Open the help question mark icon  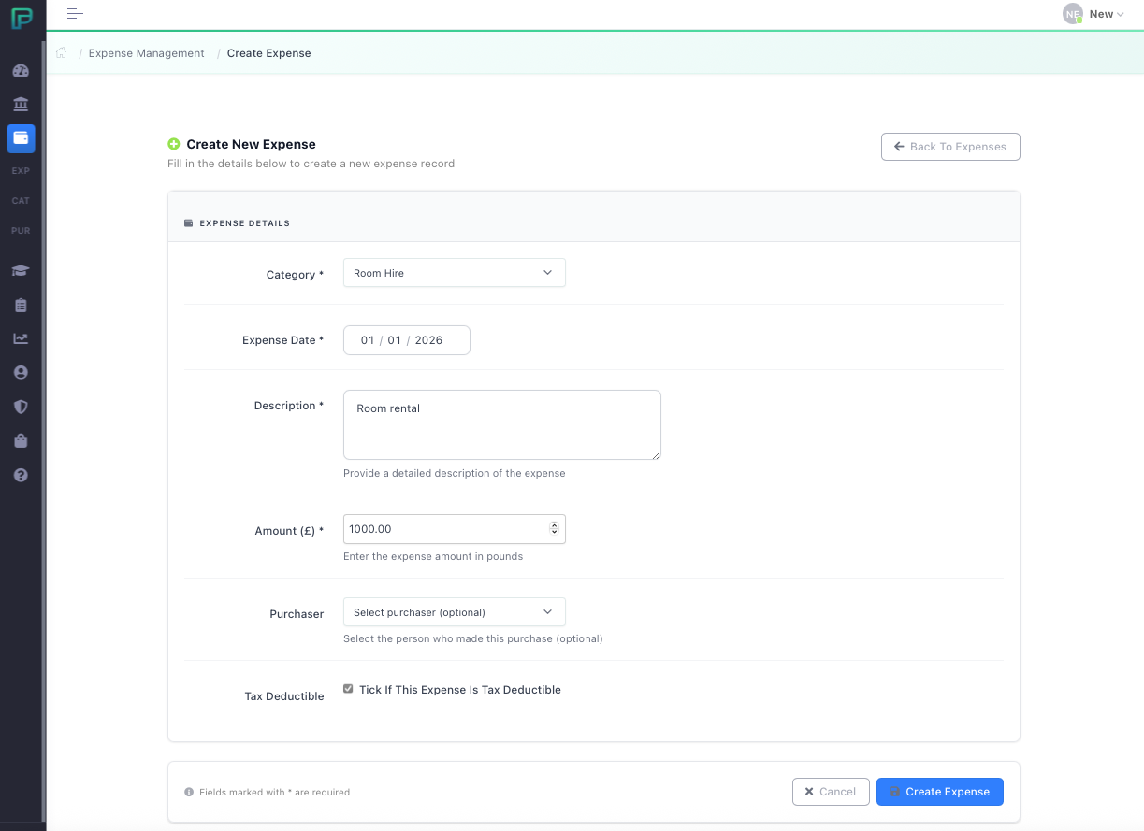[21, 475]
